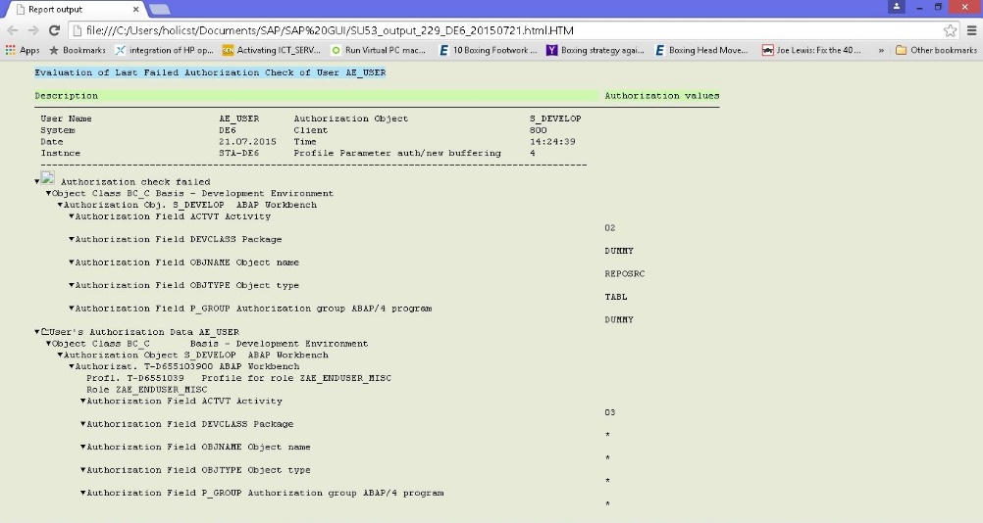Click the browser back arrow
The height and width of the screenshot is (523, 983).
click(13, 30)
